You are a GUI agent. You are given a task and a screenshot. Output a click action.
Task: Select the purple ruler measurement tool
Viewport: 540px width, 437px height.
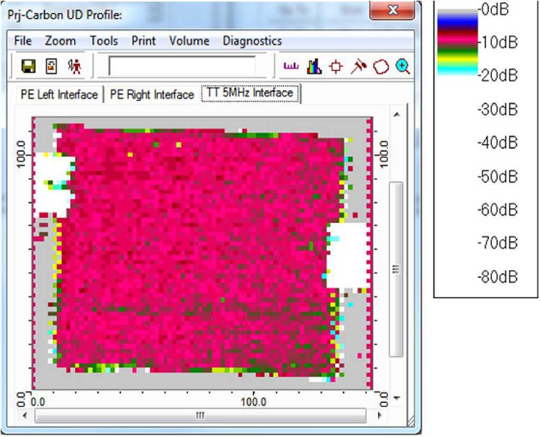tap(292, 66)
